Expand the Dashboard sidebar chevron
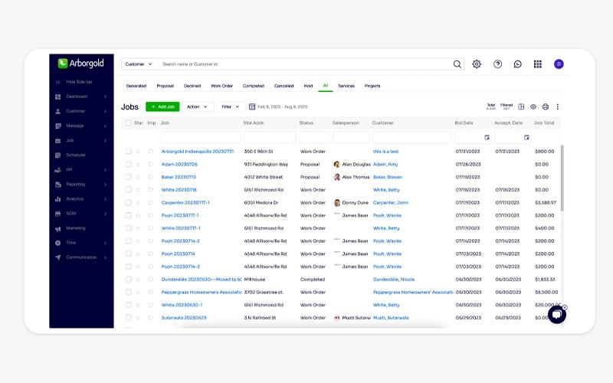The width and height of the screenshot is (613, 383). pyautogui.click(x=105, y=97)
